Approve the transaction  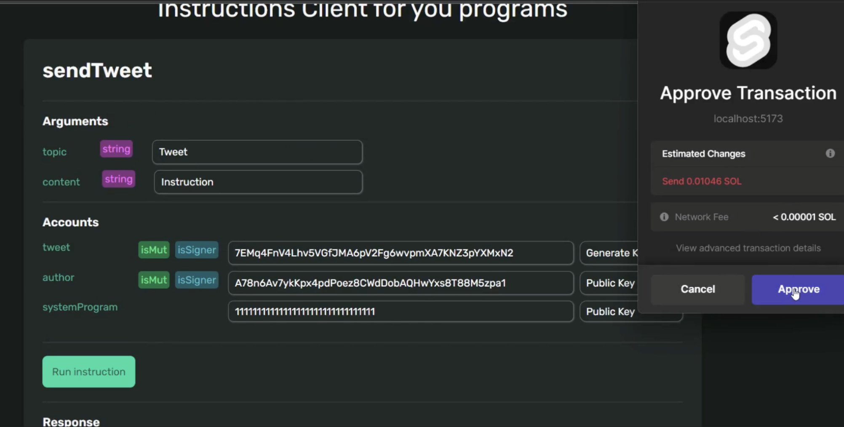pos(798,289)
